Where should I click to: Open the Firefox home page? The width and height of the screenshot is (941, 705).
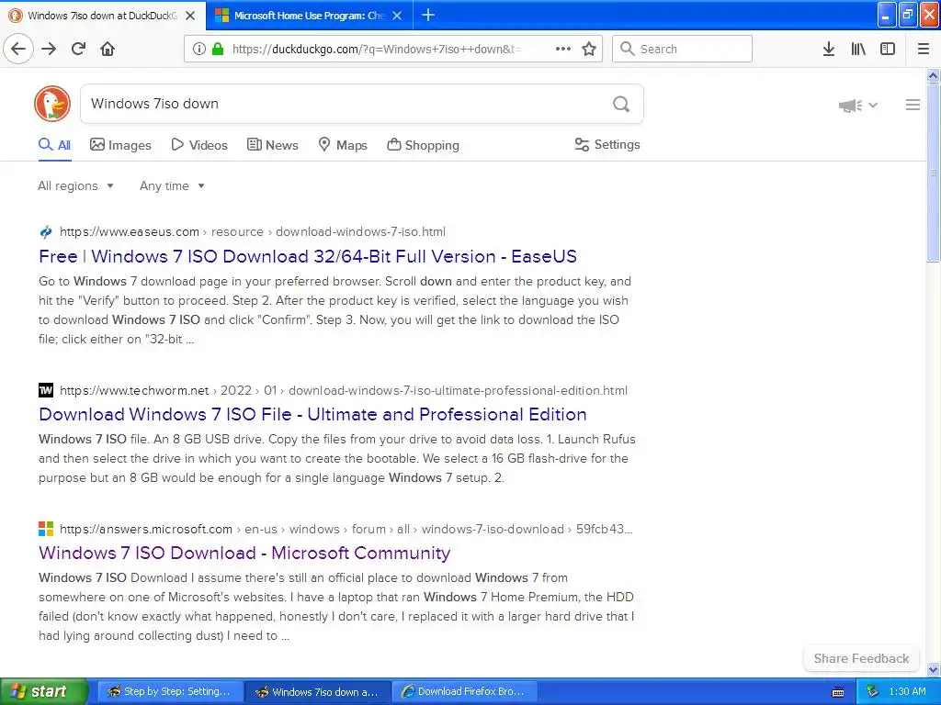[108, 49]
